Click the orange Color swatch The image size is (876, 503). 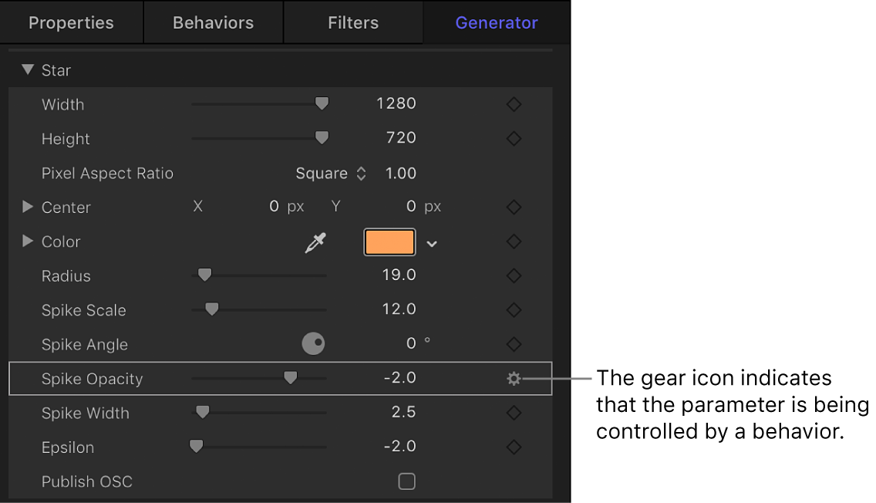point(389,241)
